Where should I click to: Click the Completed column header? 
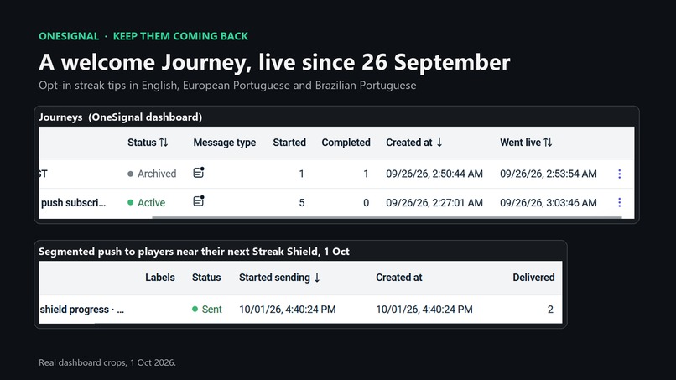coord(346,143)
